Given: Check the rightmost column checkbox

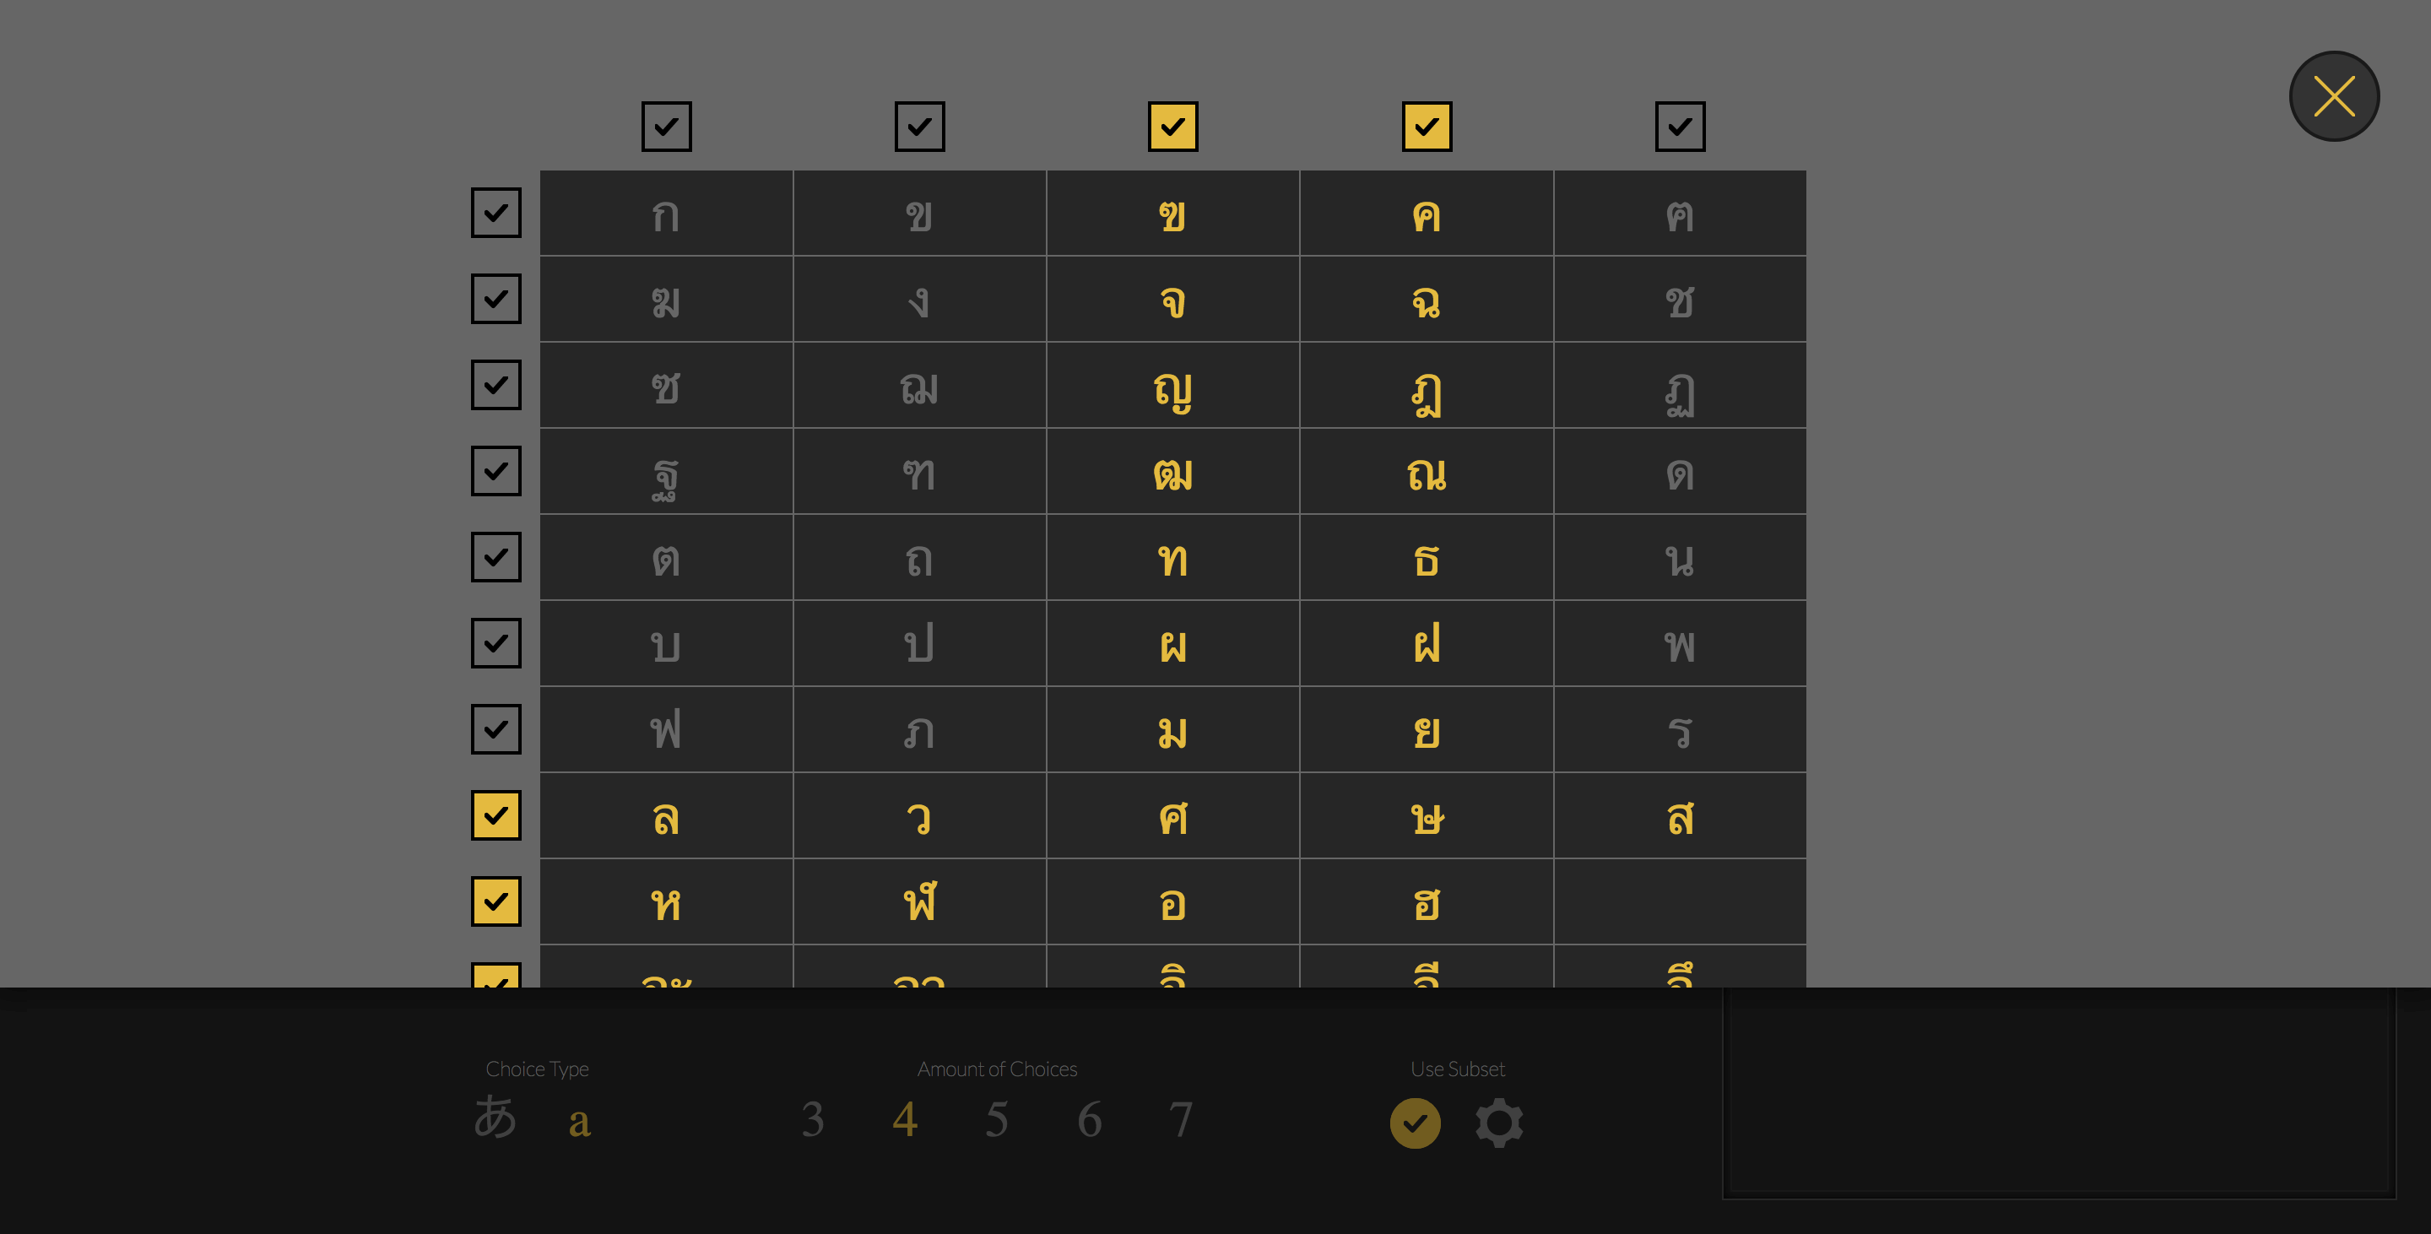Looking at the screenshot, I should (1680, 126).
